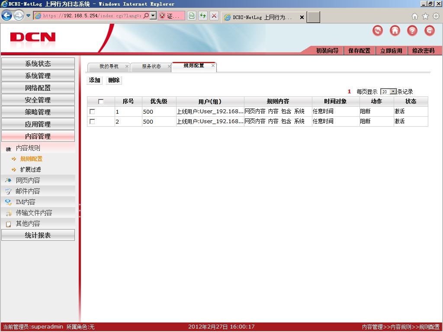Open the recent pages arrow beside Forward
443x332 pixels.
[28, 16]
